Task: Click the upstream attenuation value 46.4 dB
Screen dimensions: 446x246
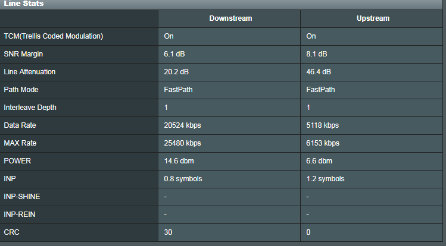Action: [x=319, y=72]
